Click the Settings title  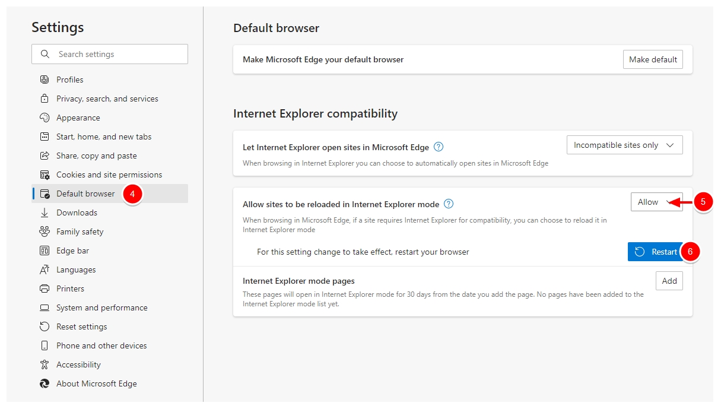[x=58, y=27]
